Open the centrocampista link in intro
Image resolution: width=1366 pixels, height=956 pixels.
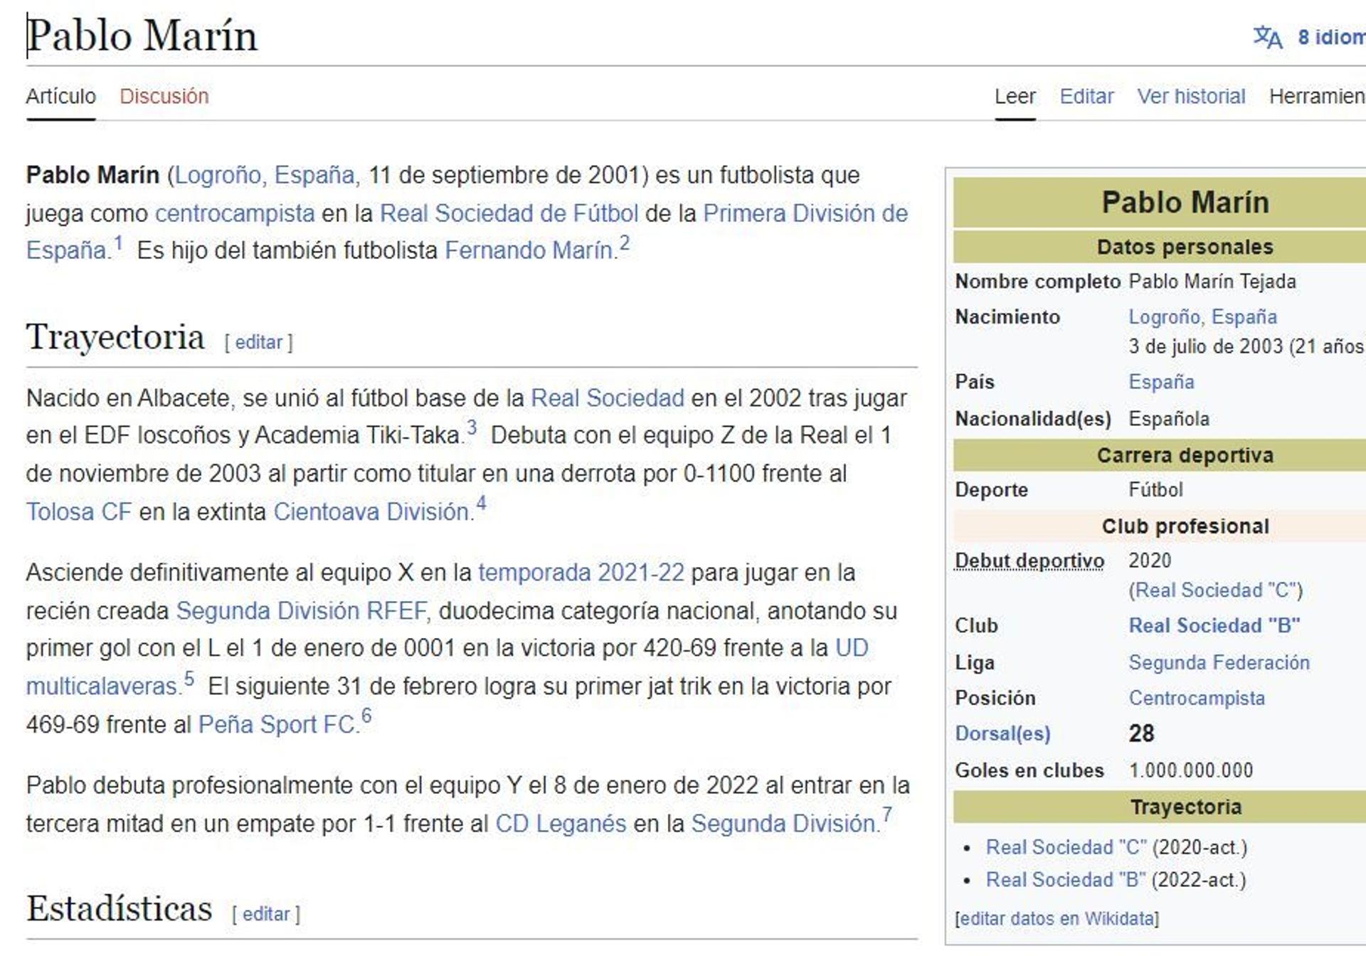235,213
